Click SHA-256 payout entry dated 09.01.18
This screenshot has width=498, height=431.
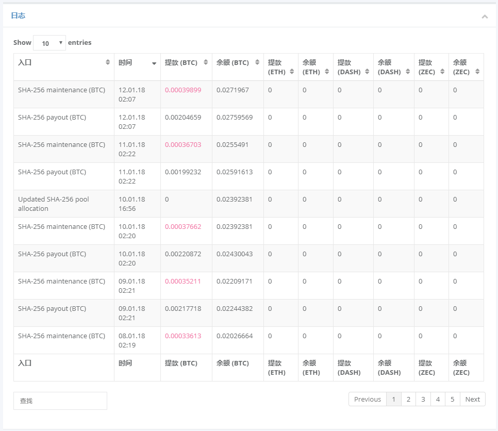(x=52, y=308)
